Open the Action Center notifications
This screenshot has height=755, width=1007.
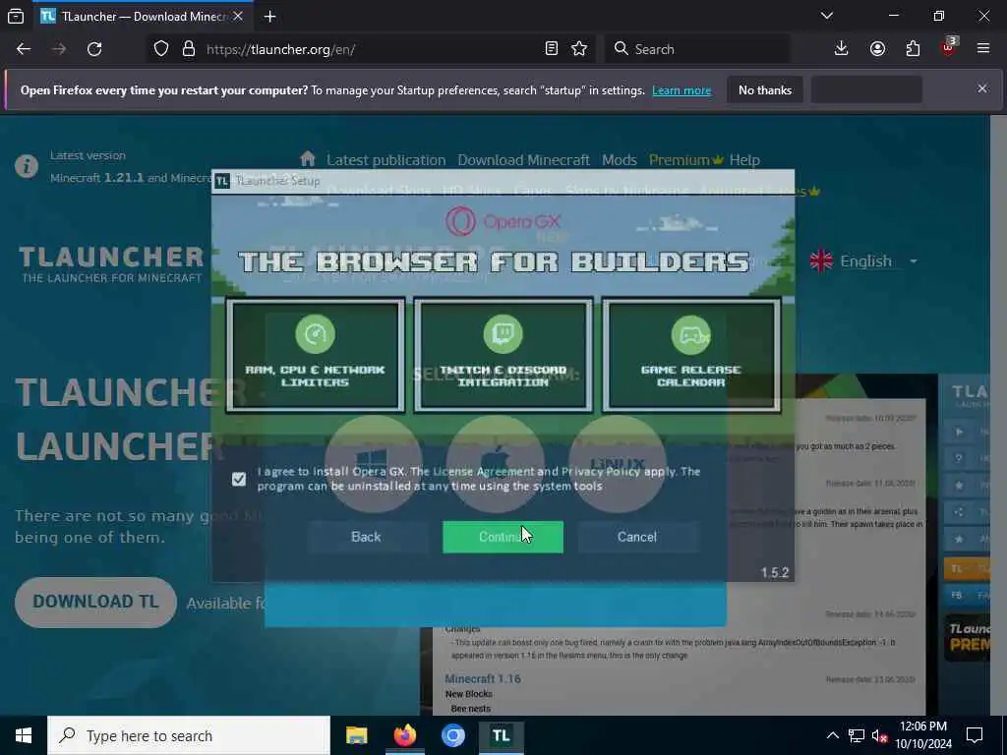[x=975, y=735]
